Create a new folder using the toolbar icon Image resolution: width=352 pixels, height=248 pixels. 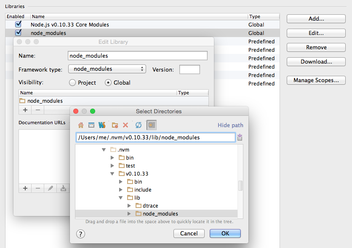click(115, 125)
